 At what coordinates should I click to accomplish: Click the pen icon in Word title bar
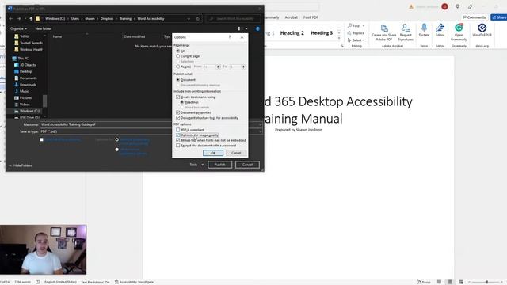[470, 6]
